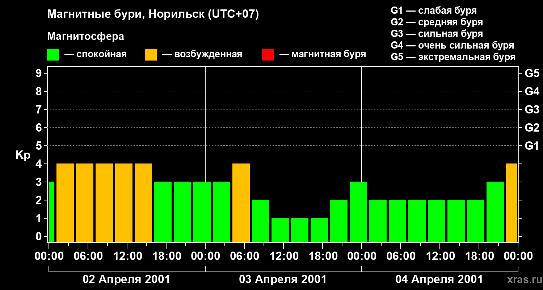Select the 'G4 — очень сильная буря' legend line
This screenshot has width=543, height=290.
click(452, 45)
